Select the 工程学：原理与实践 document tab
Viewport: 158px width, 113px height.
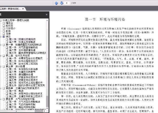tap(12, 9)
